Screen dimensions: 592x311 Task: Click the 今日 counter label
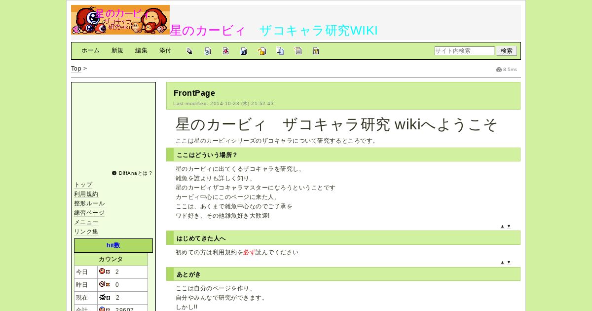81,272
